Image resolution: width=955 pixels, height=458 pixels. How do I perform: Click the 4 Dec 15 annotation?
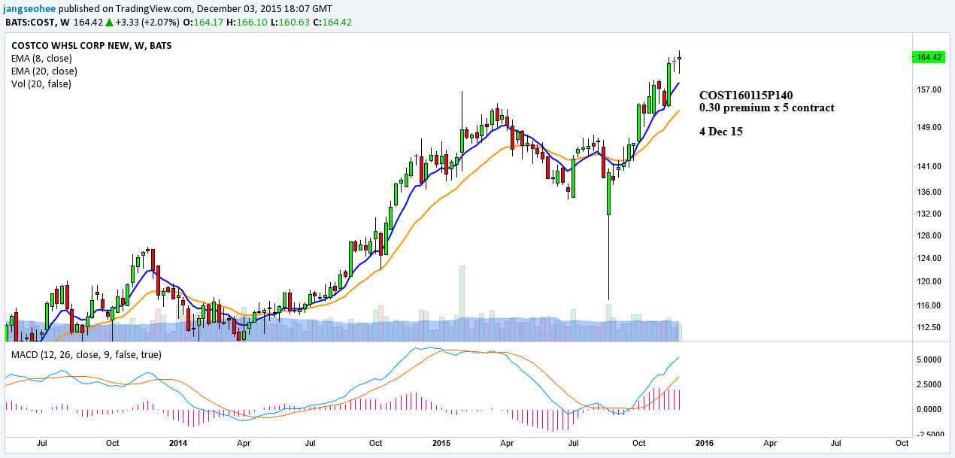(721, 132)
